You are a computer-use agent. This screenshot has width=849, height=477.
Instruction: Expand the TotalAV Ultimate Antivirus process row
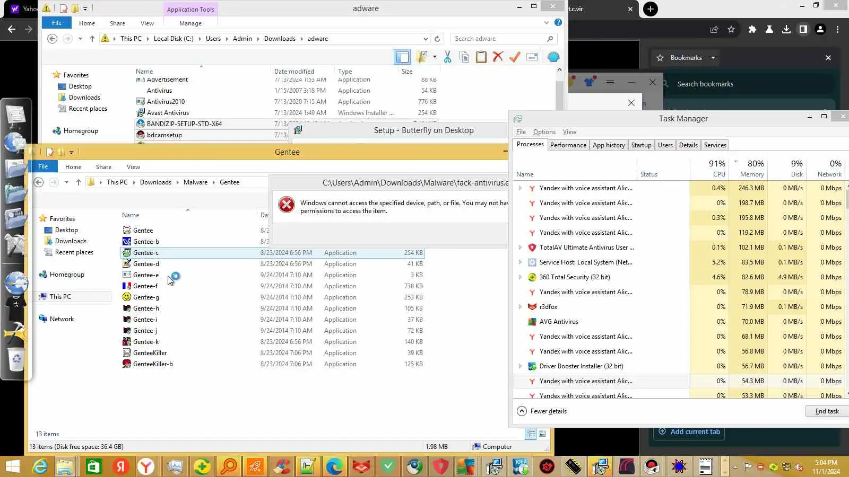click(520, 248)
